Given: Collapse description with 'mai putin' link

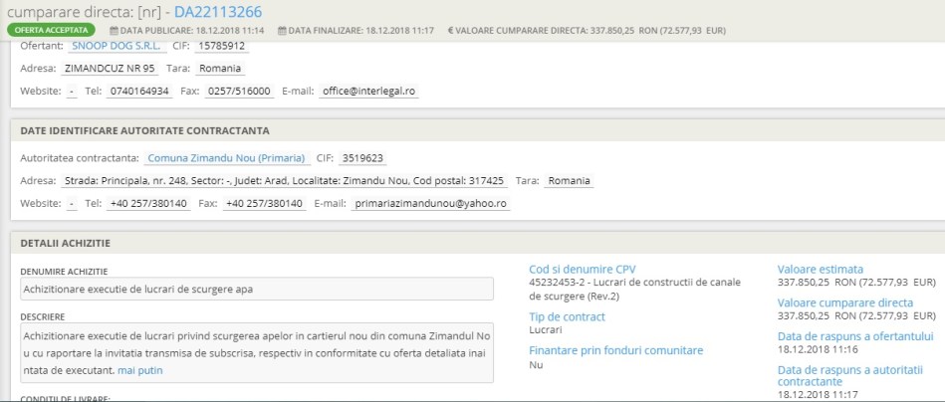Looking at the screenshot, I should [x=139, y=370].
